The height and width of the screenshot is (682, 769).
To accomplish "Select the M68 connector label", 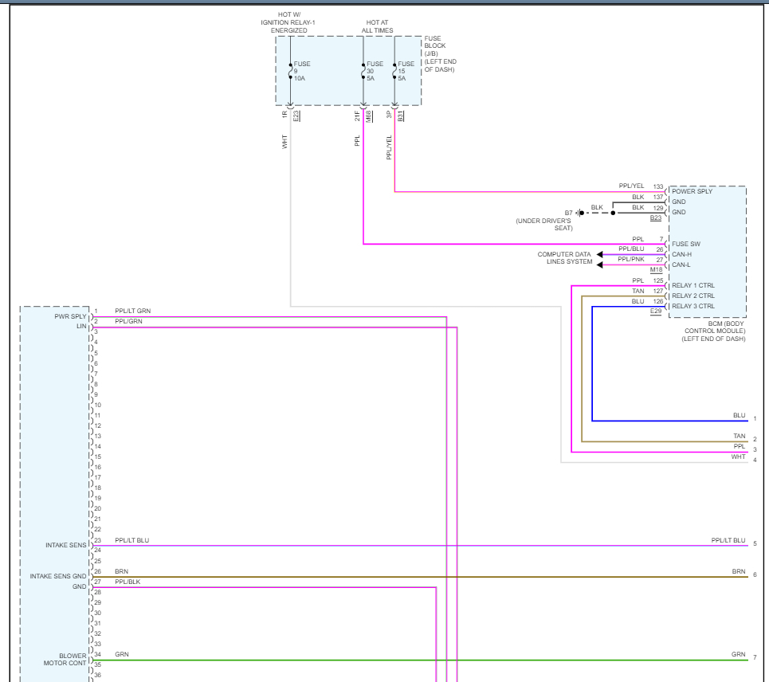I will click(x=369, y=115).
